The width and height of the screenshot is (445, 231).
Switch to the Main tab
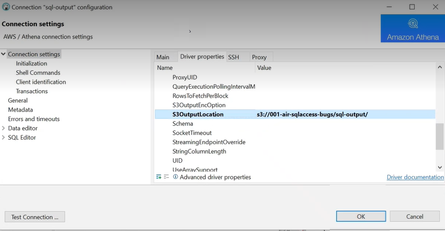163,57
